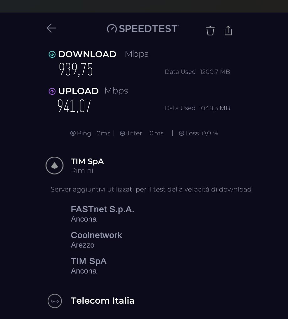Share the speed test result
288x319 pixels.
(x=228, y=31)
